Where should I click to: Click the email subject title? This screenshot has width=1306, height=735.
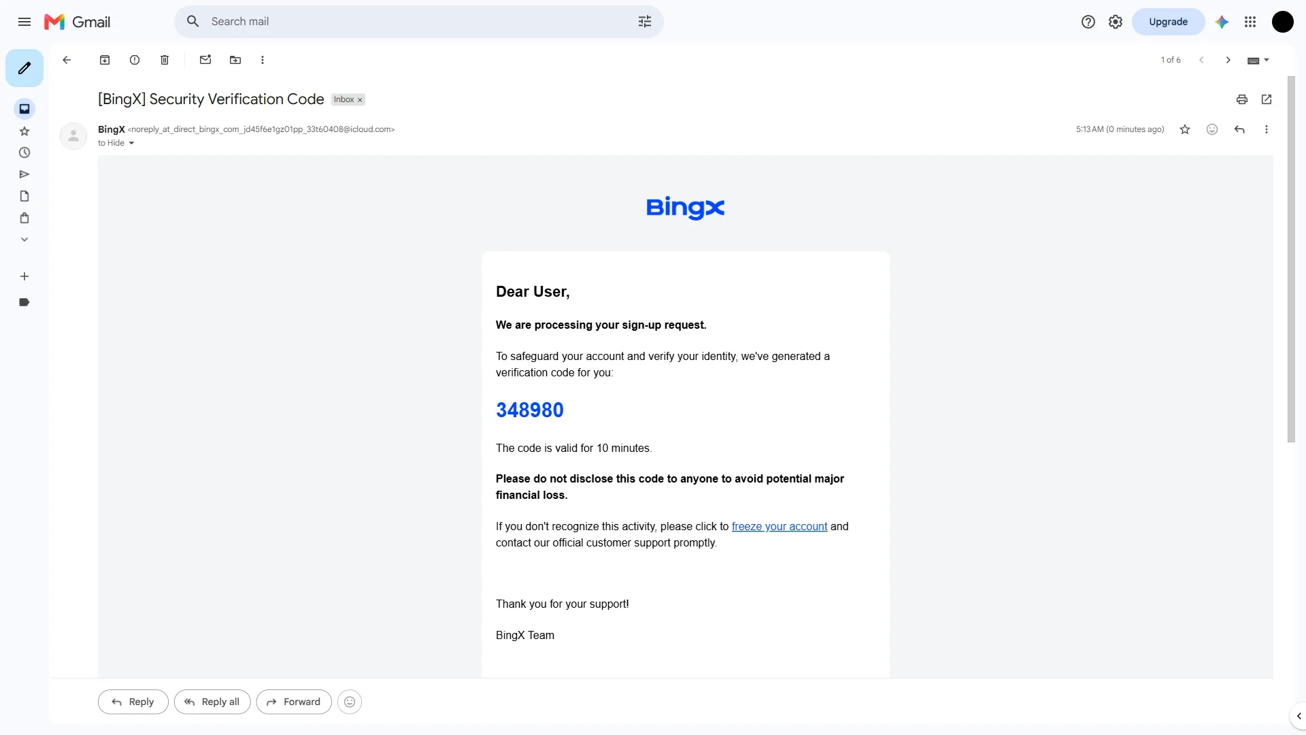tap(211, 99)
